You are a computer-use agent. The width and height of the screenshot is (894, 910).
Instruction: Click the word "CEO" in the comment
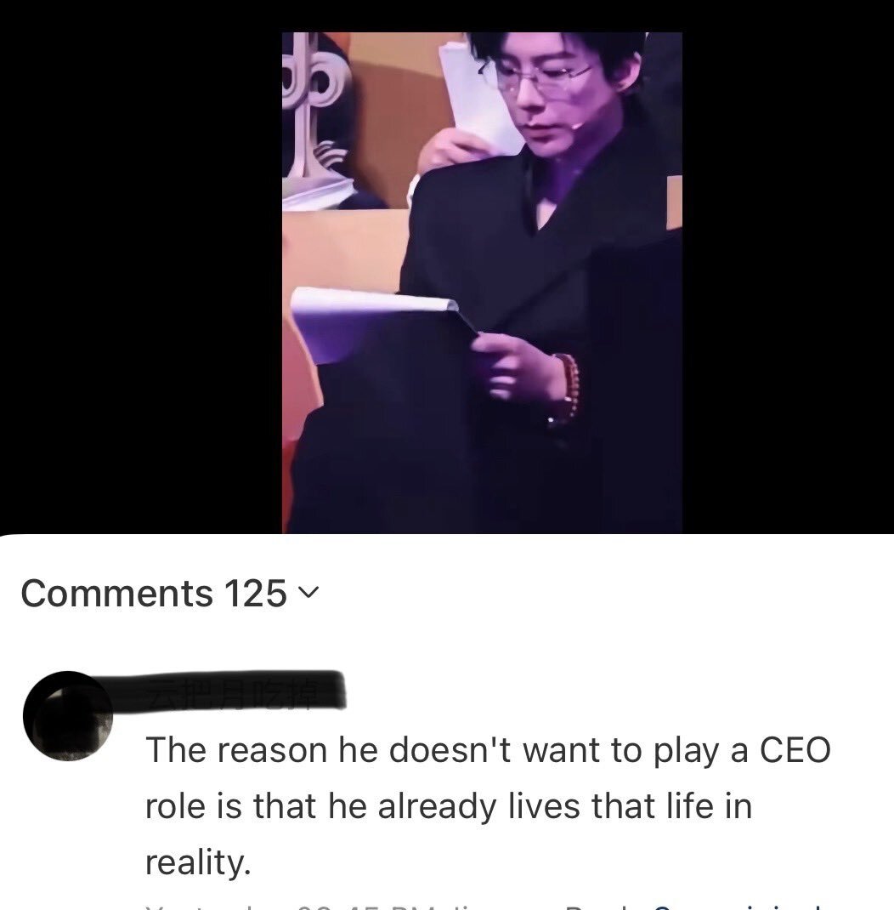click(795, 750)
